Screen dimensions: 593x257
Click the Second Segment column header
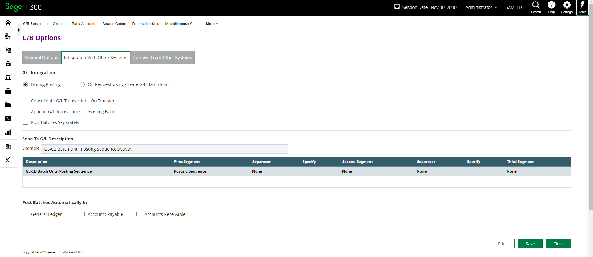(x=376, y=162)
